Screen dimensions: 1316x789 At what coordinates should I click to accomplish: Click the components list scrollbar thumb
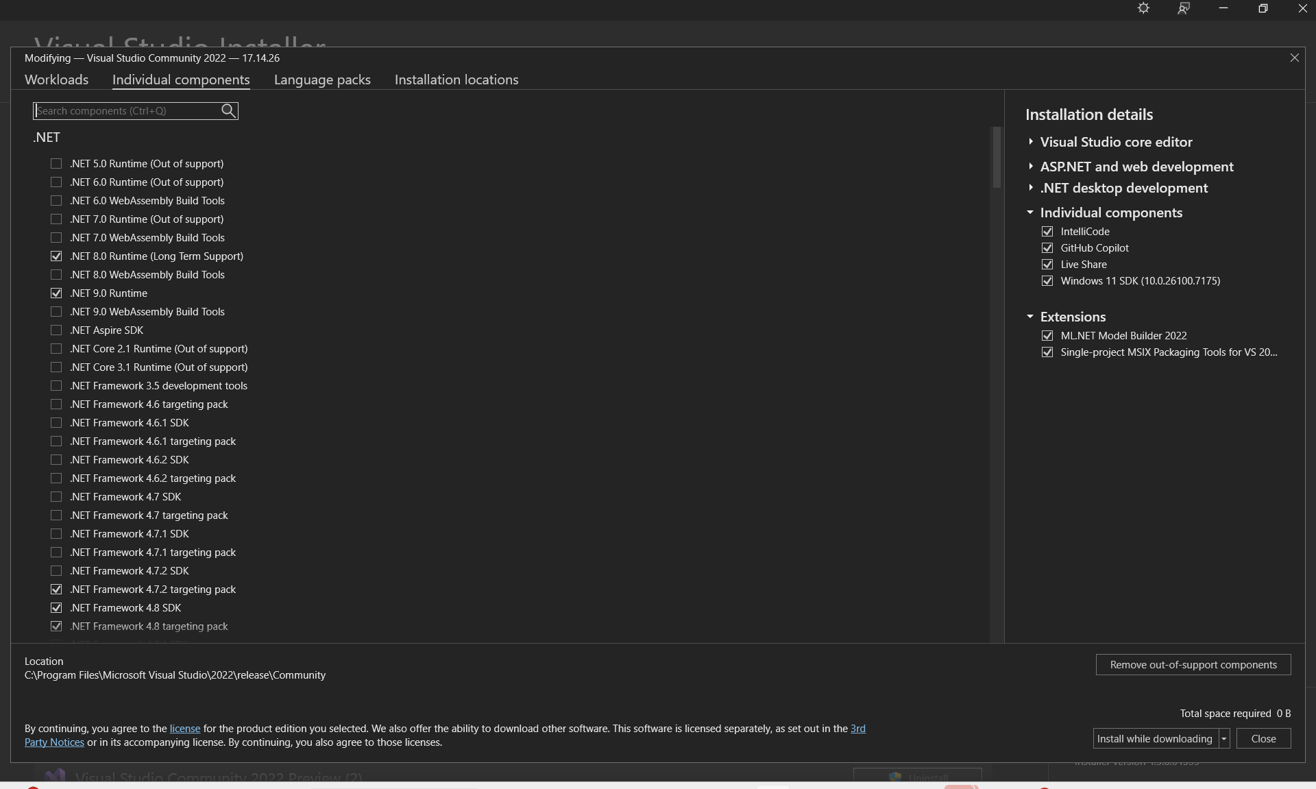997,158
